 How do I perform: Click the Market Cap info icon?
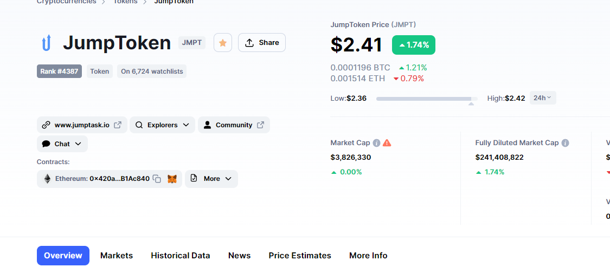tap(376, 143)
